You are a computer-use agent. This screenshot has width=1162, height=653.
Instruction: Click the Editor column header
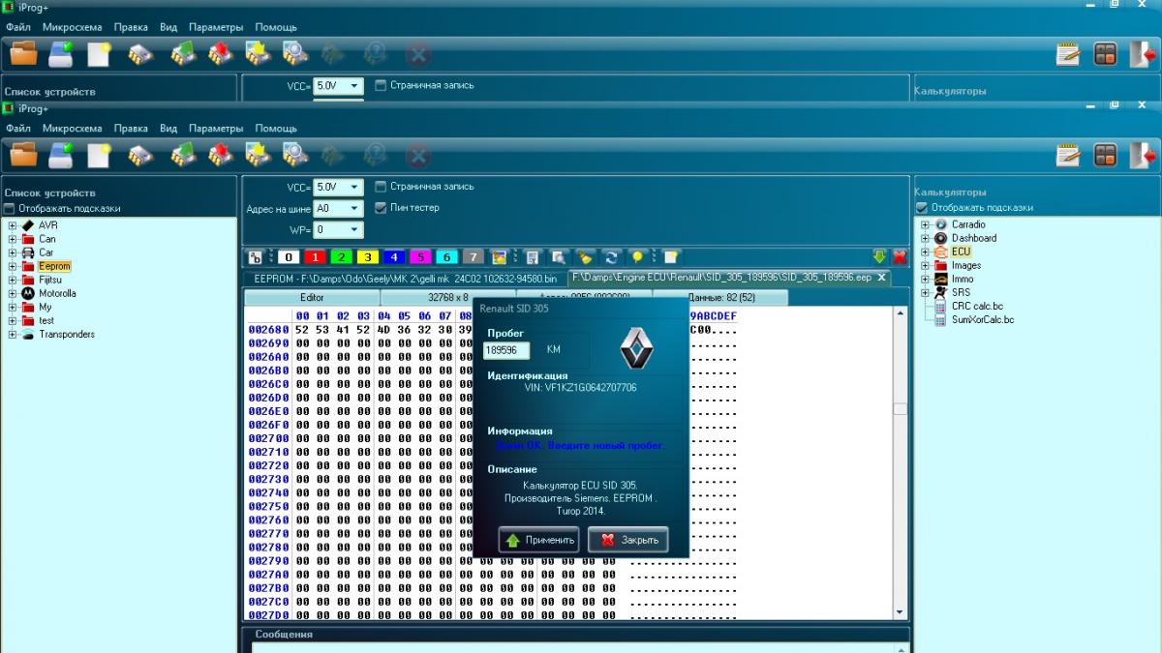click(x=312, y=298)
